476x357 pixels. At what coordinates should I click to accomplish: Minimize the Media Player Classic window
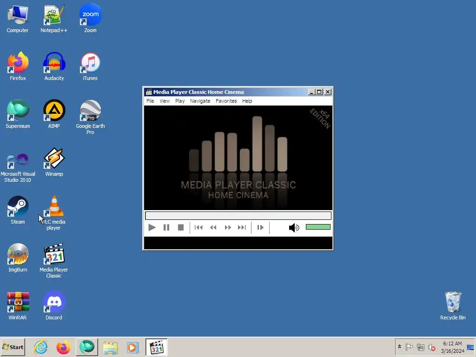pyautogui.click(x=311, y=92)
